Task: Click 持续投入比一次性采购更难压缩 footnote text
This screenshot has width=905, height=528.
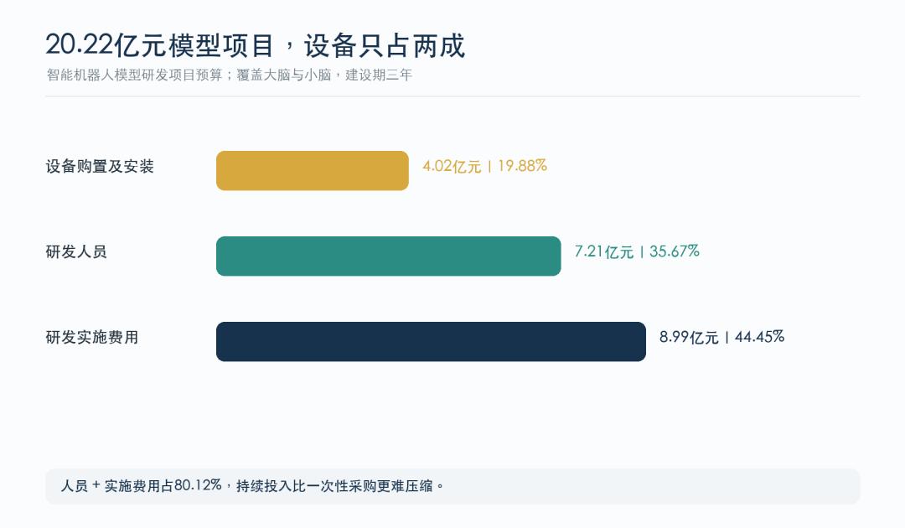Action: [x=335, y=486]
